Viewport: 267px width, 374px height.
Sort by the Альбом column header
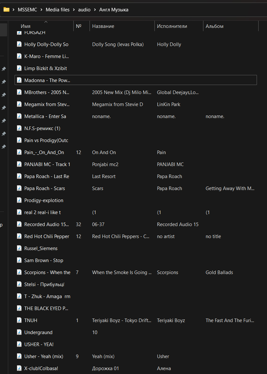coord(214,26)
